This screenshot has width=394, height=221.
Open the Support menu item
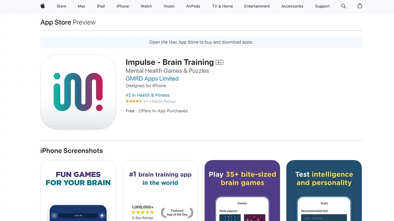click(x=322, y=6)
